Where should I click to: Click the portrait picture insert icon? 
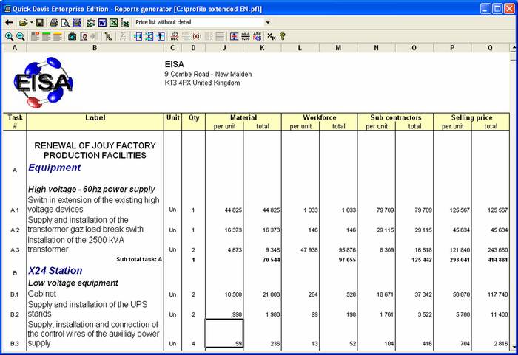coord(84,37)
